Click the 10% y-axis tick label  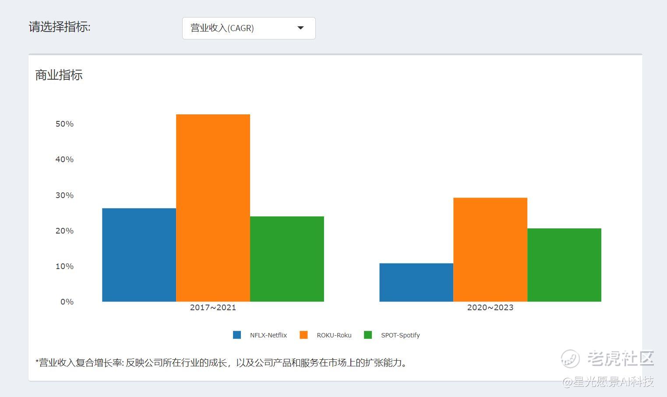(x=64, y=266)
